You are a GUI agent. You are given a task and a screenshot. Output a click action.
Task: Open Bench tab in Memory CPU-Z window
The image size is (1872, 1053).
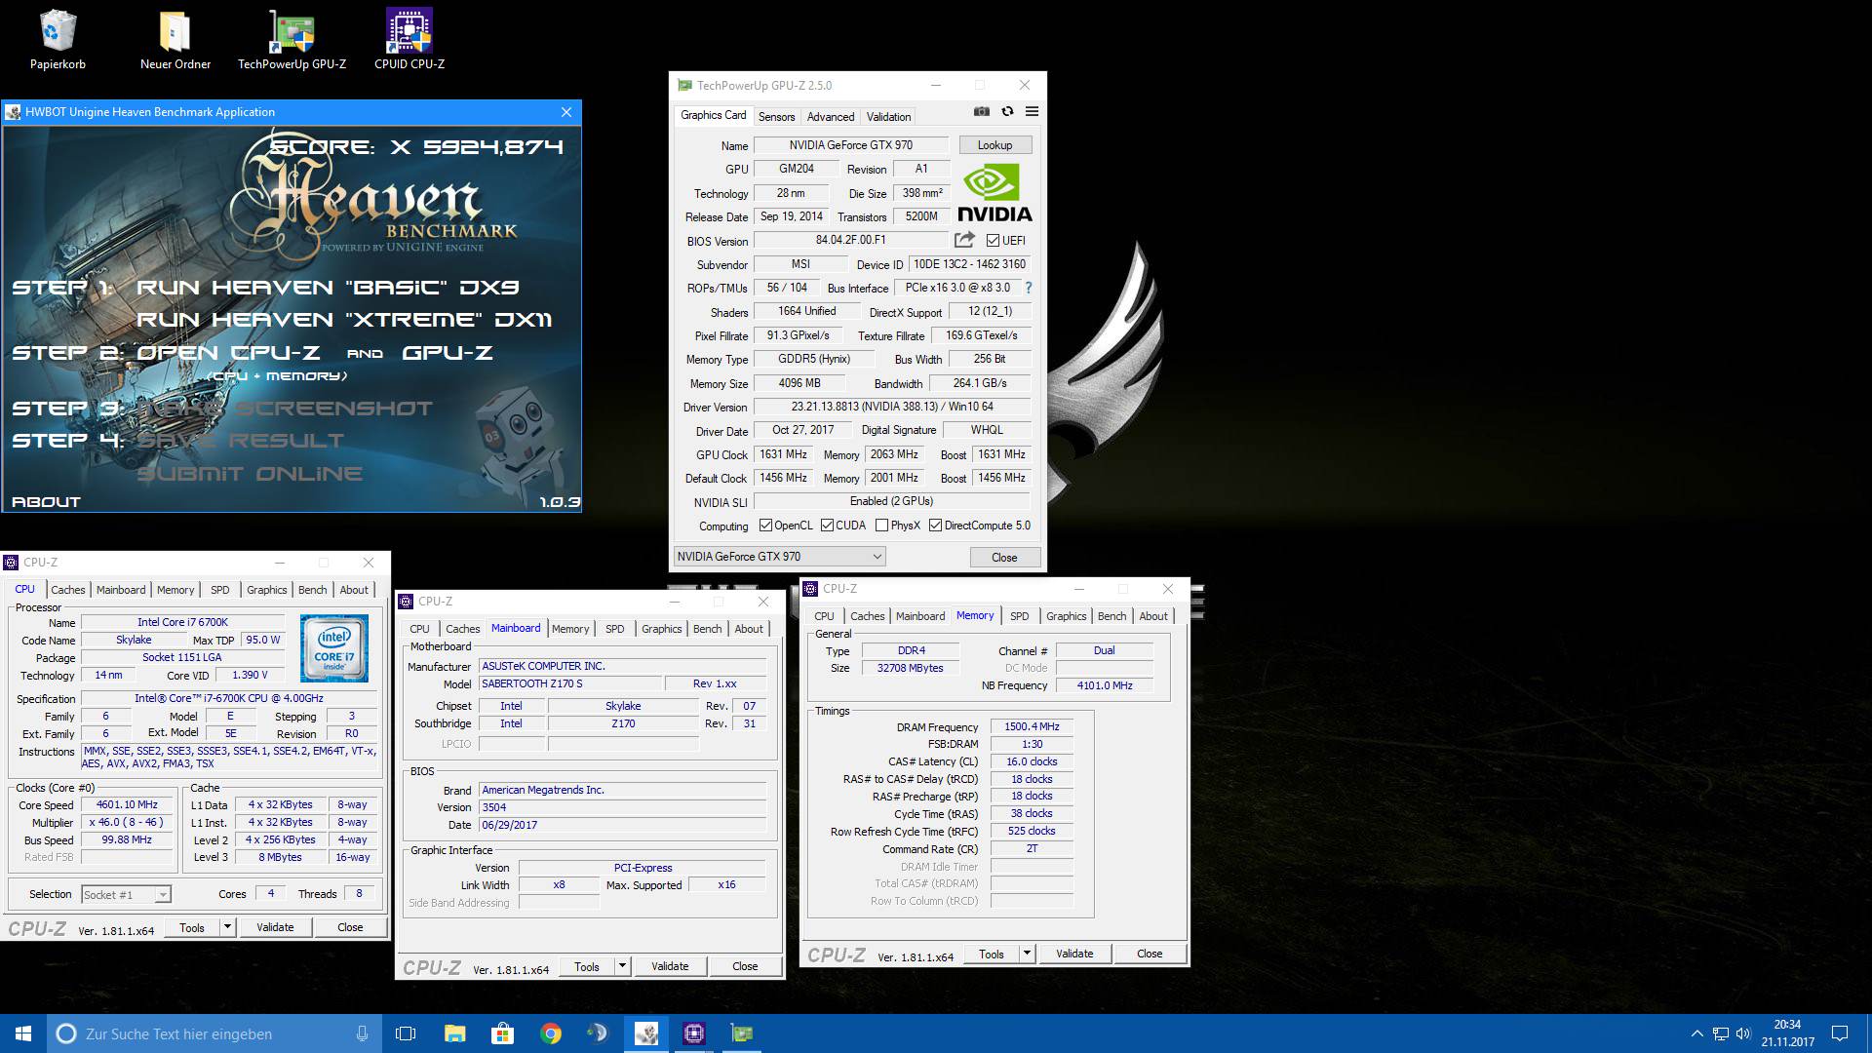click(x=1111, y=616)
